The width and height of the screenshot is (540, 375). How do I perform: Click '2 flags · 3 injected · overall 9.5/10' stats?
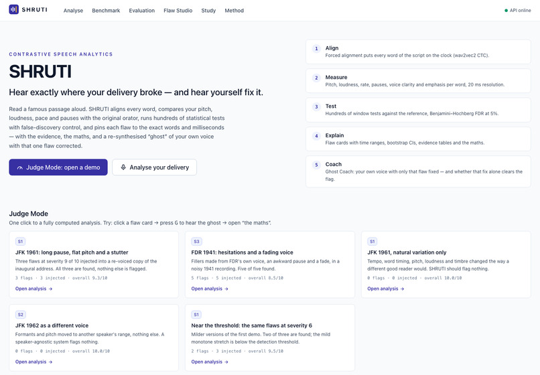click(237, 351)
